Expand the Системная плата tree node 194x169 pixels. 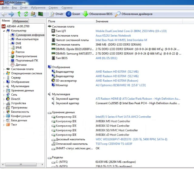[x=4, y=69]
